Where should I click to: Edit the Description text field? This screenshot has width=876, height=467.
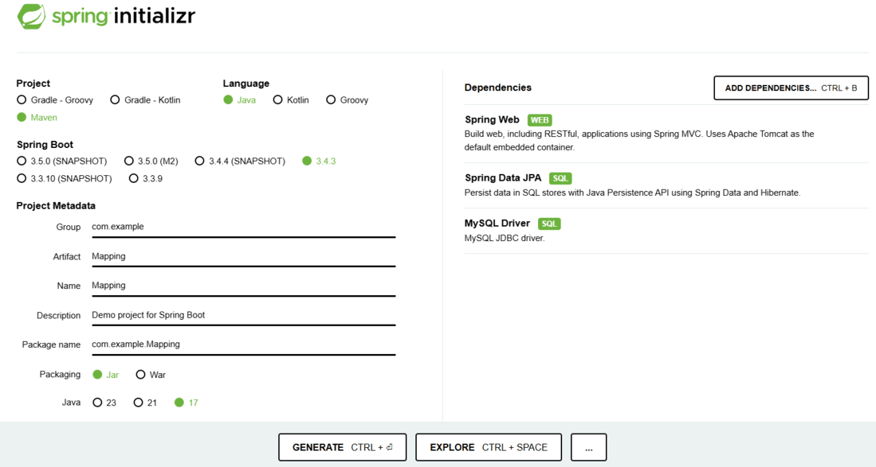click(x=244, y=315)
